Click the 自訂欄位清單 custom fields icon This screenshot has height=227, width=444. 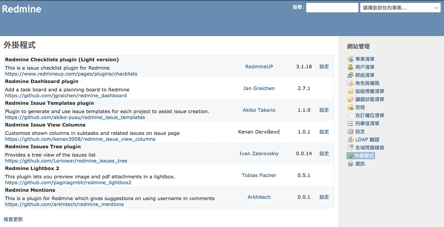[350, 116]
